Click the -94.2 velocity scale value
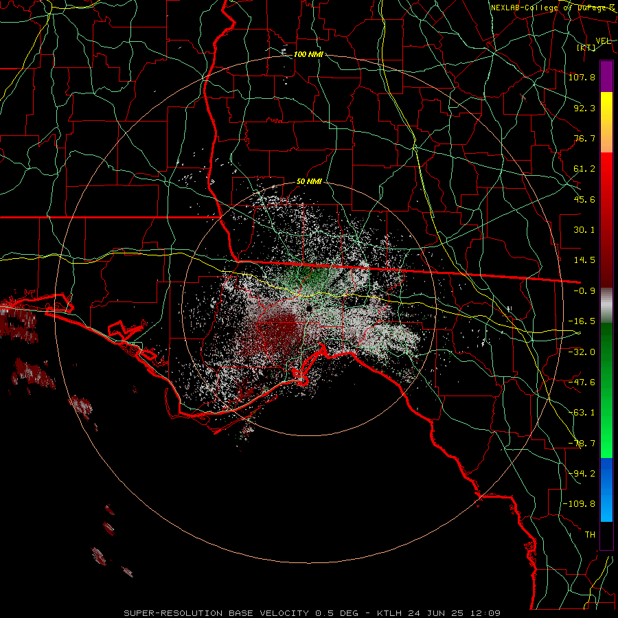 582,473
